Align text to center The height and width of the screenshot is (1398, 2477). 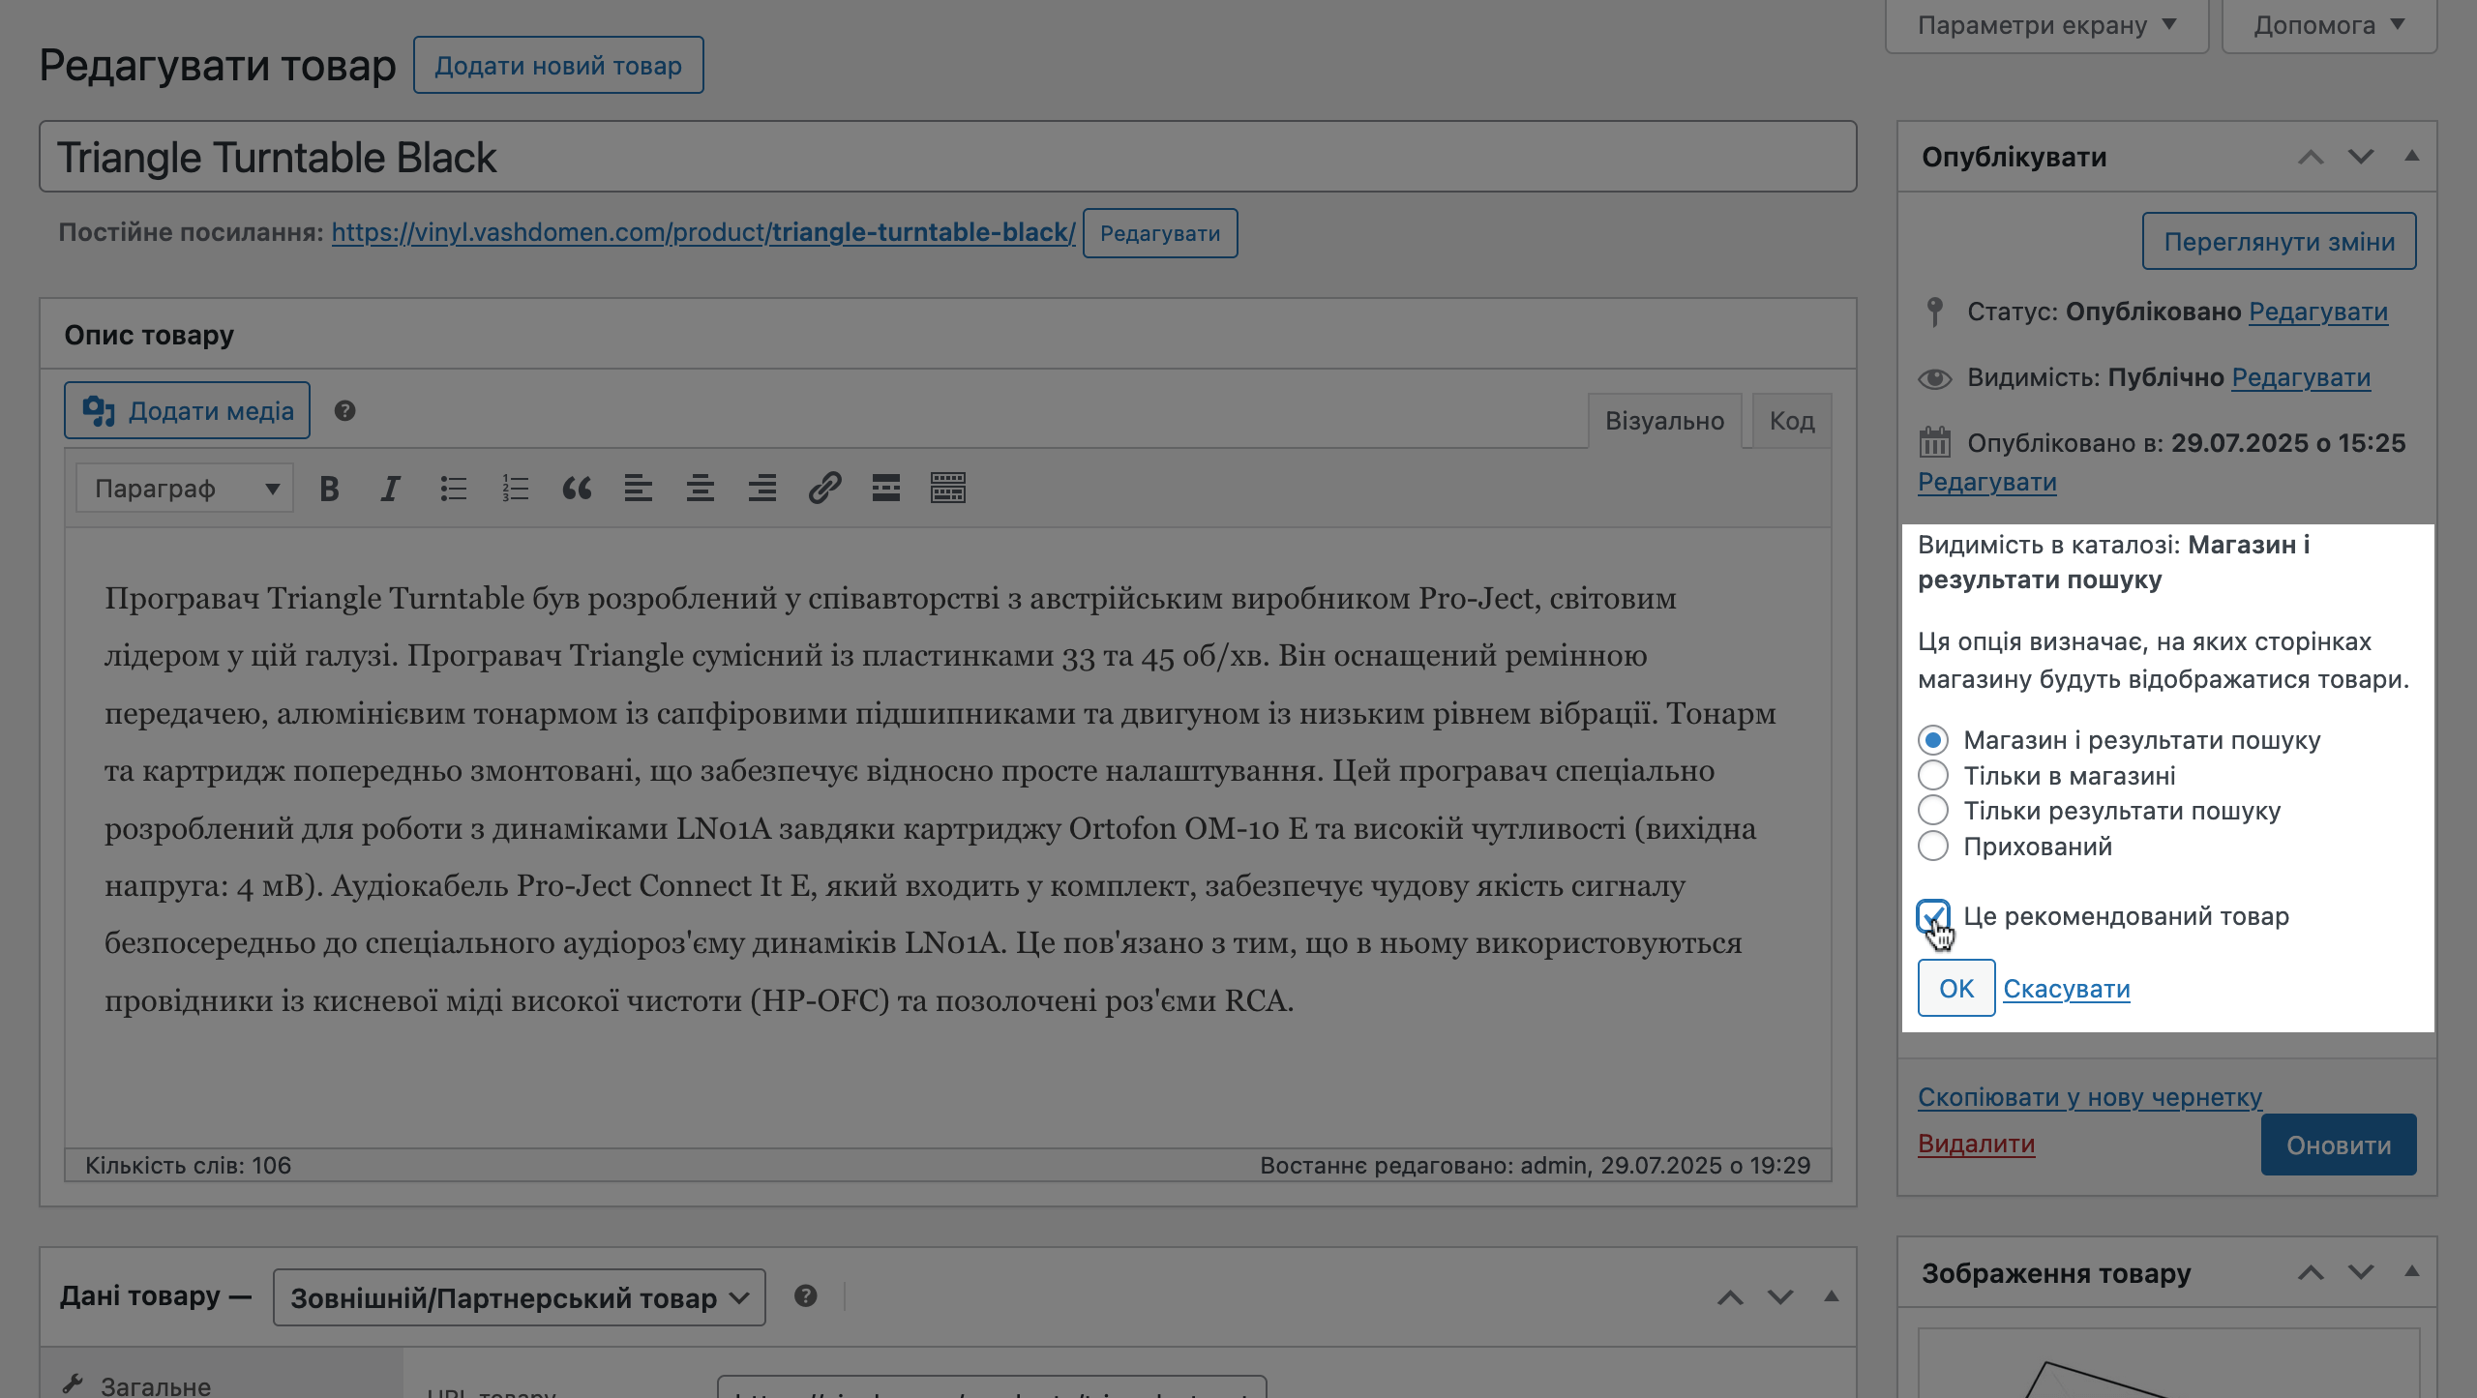click(701, 488)
